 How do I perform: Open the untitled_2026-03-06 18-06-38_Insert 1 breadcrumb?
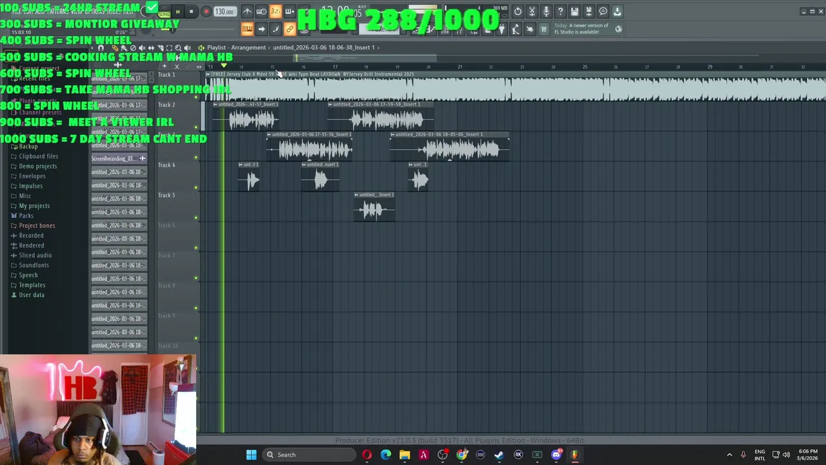323,48
